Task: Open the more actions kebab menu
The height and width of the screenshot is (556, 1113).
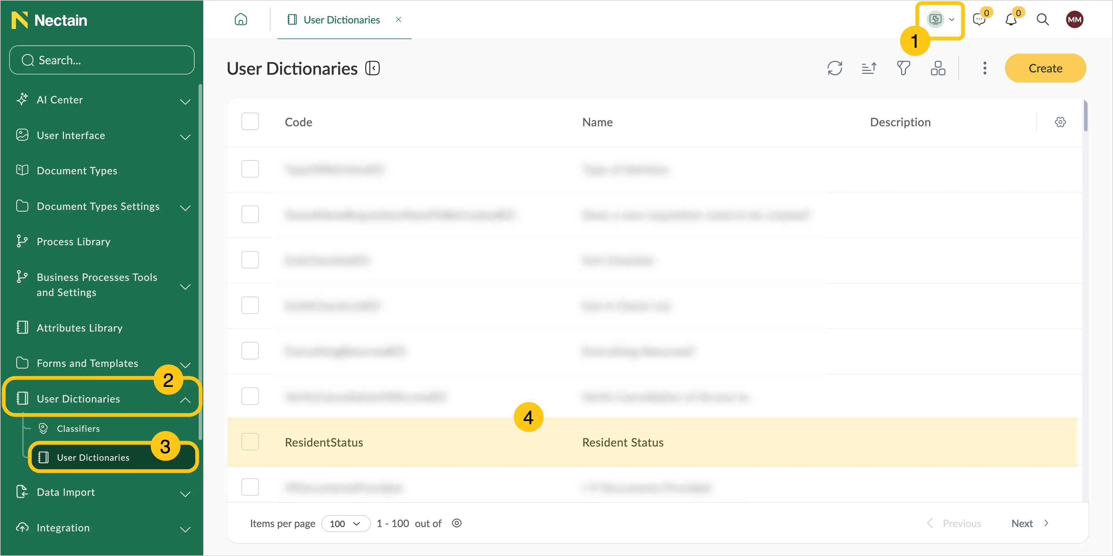Action: (985, 68)
